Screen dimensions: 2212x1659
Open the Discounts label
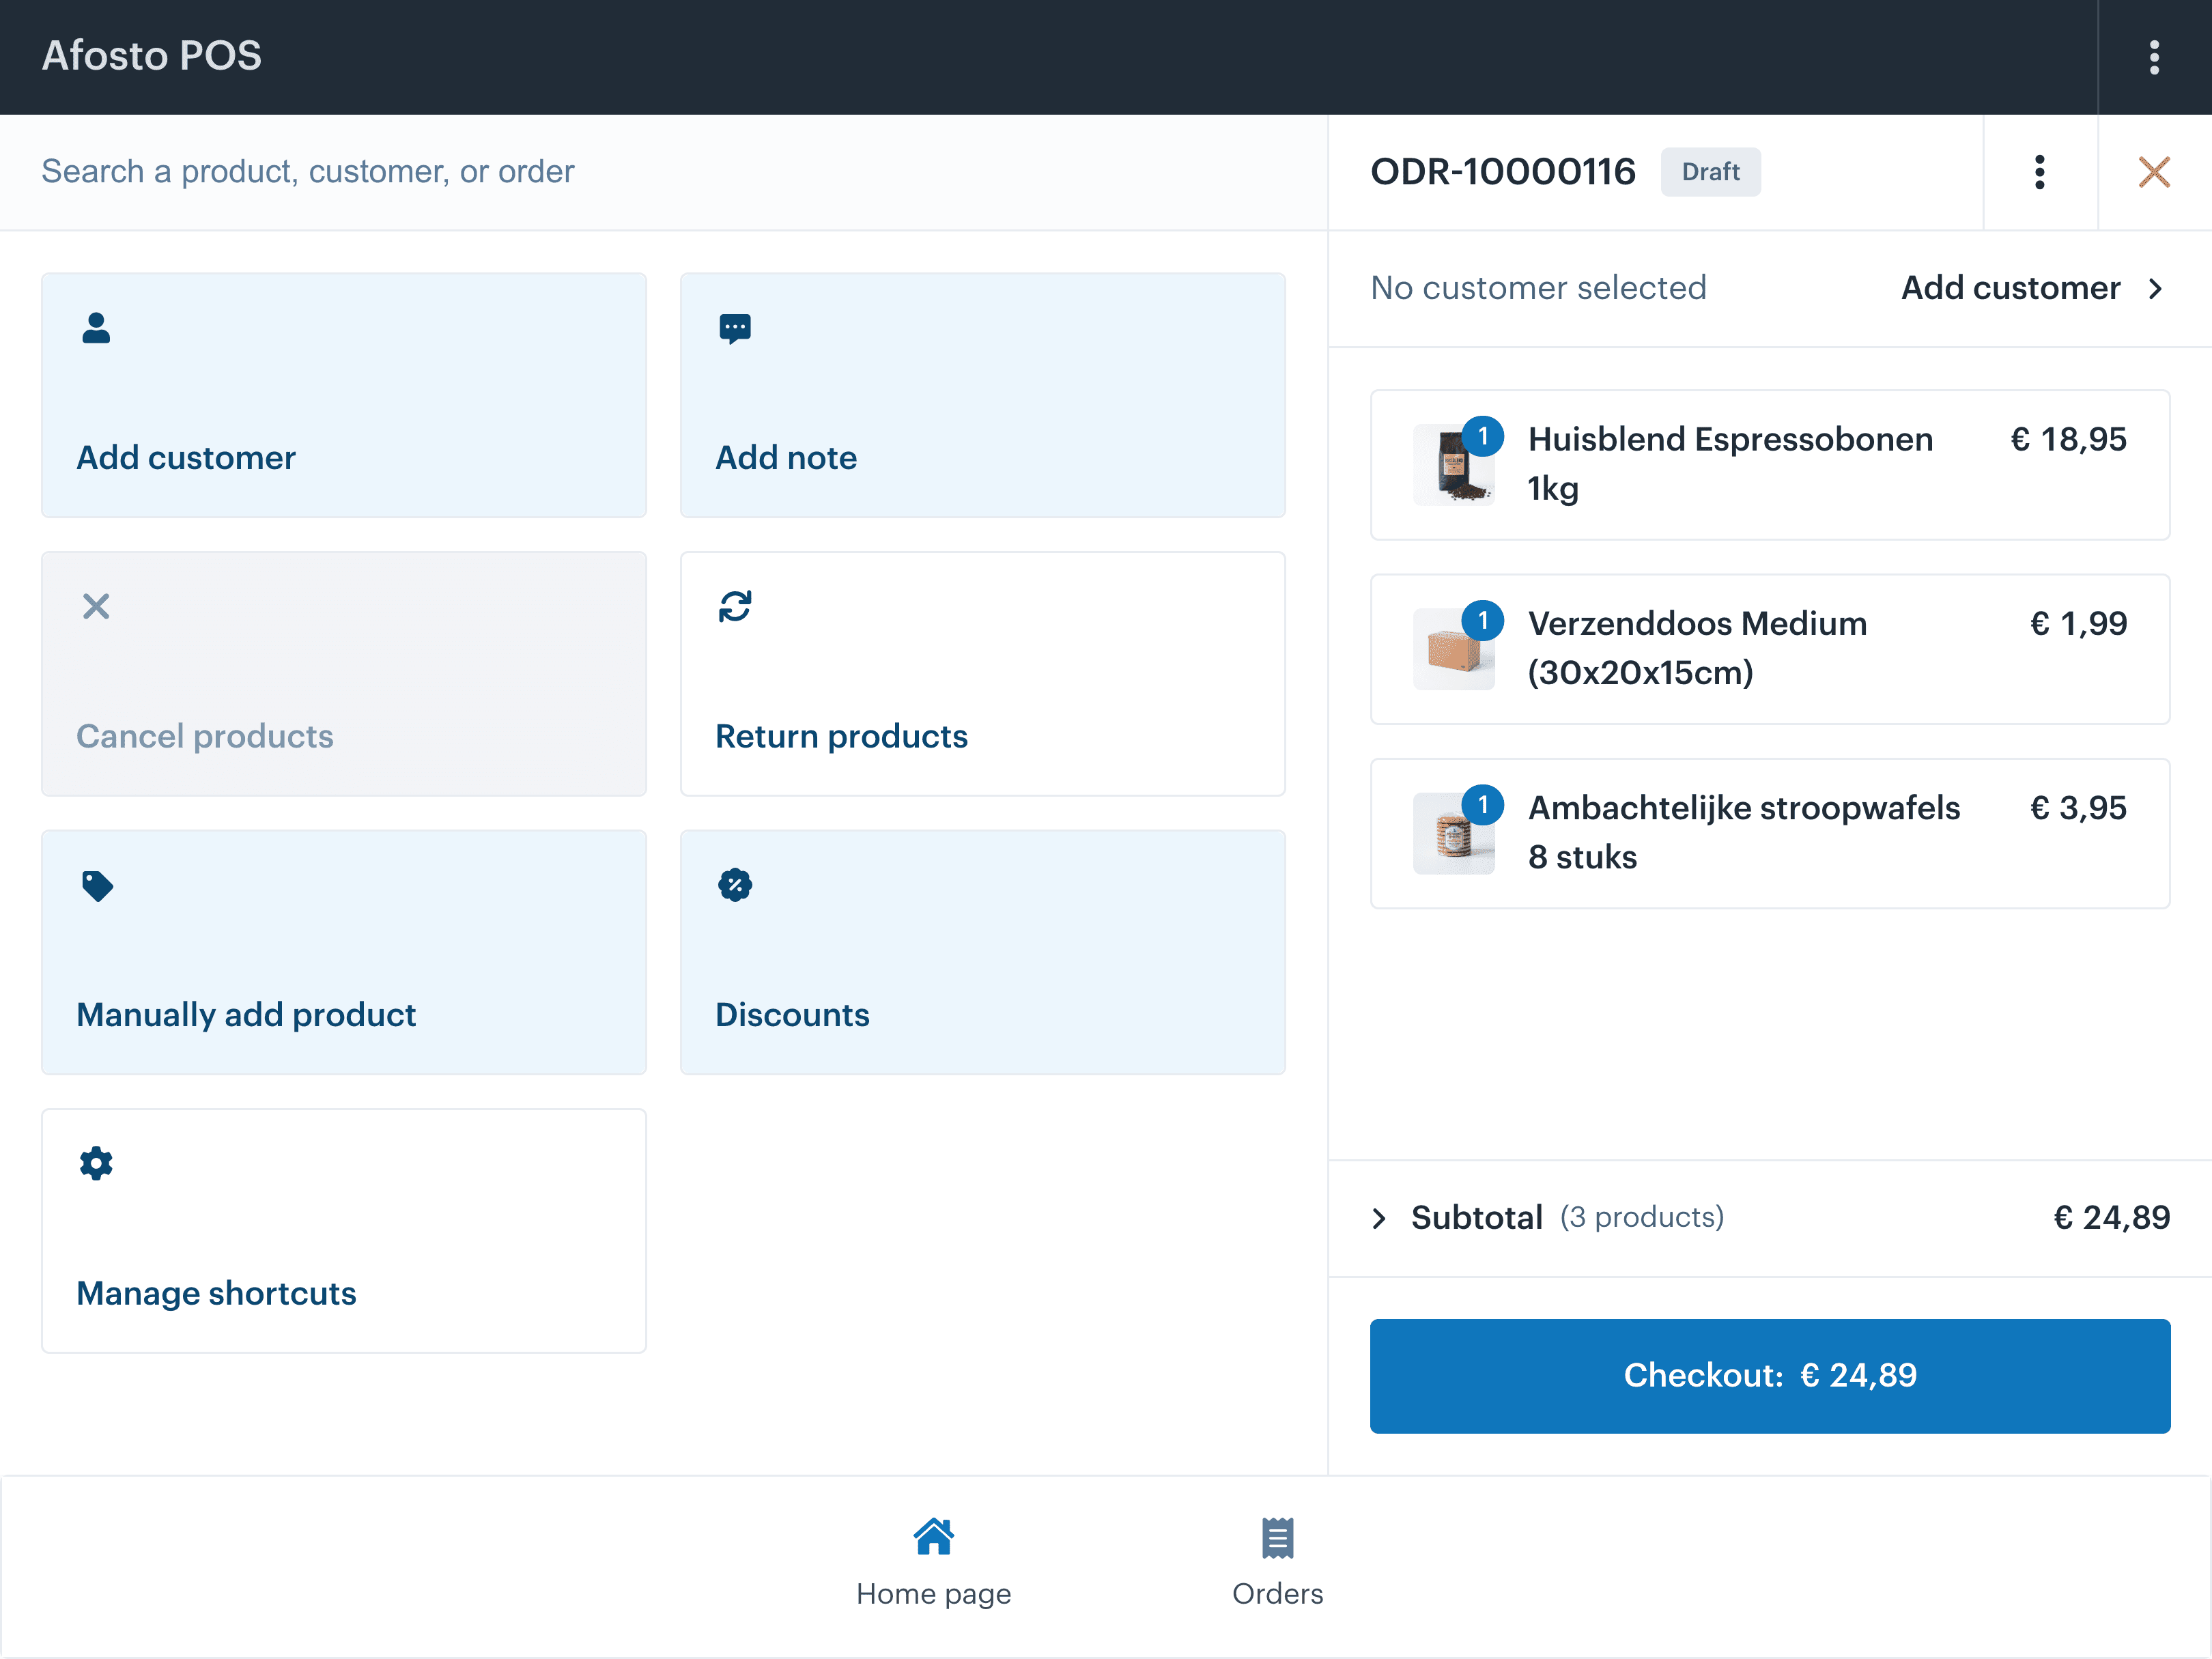click(x=793, y=1015)
